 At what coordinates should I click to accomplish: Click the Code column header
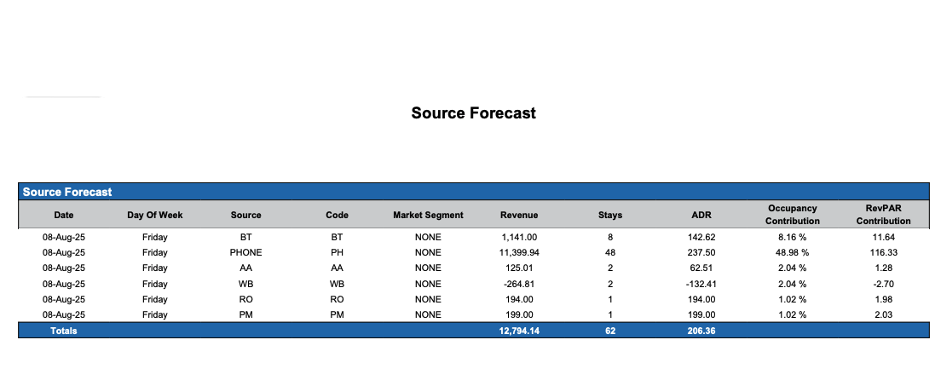[x=337, y=215]
